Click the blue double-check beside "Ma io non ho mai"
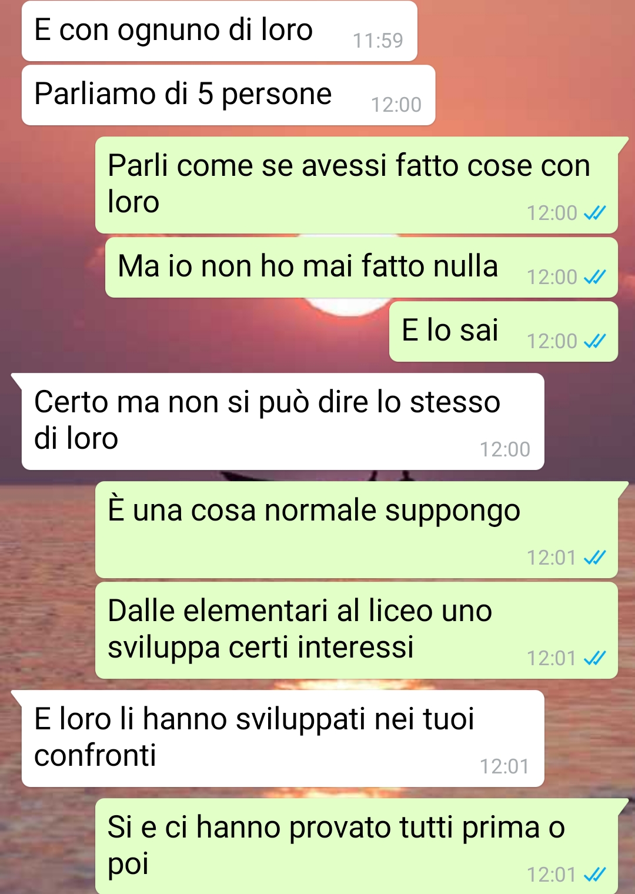The height and width of the screenshot is (894, 635). (x=594, y=277)
